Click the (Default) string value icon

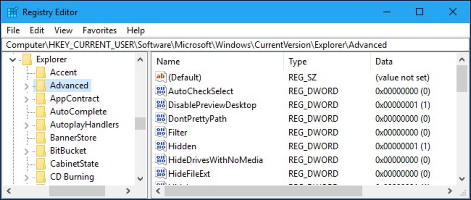(161, 77)
